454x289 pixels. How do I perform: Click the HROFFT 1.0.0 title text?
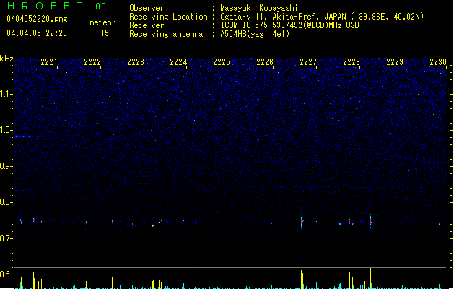(x=57, y=6)
